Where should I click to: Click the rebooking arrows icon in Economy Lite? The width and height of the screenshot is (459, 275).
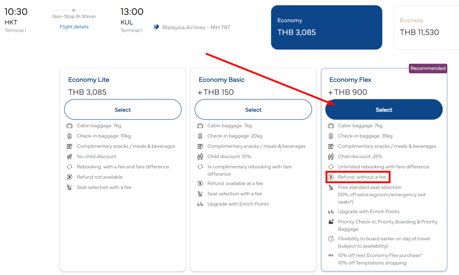(69, 167)
